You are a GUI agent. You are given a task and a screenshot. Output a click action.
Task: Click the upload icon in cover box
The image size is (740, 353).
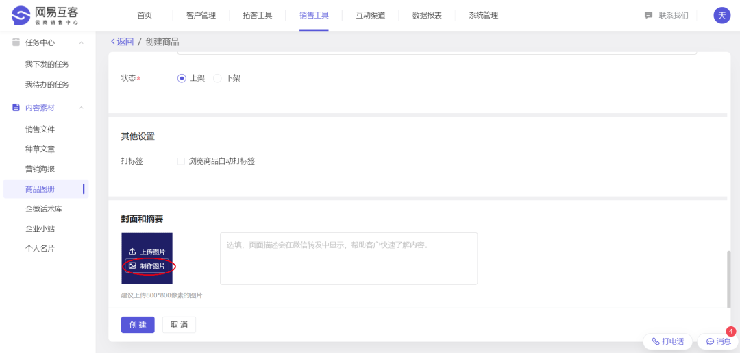(x=133, y=252)
